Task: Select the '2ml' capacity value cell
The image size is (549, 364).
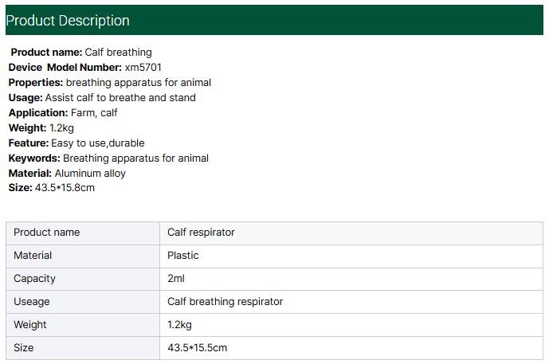Action: (176, 279)
